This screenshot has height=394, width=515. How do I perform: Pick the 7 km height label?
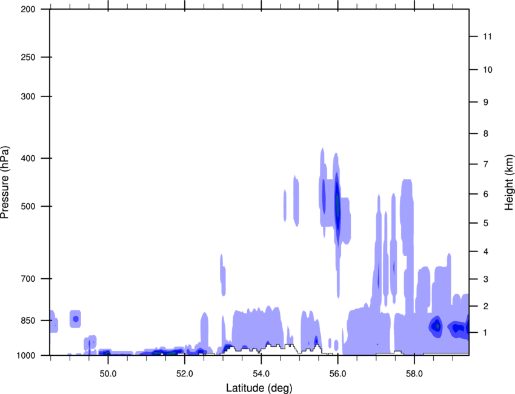(485, 164)
